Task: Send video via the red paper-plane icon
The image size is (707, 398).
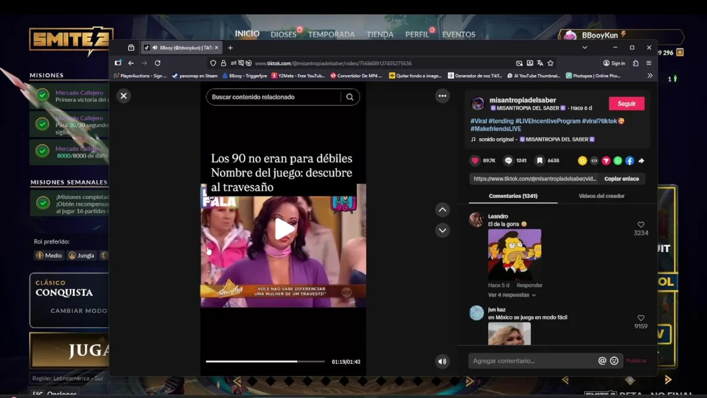Action: tap(606, 161)
